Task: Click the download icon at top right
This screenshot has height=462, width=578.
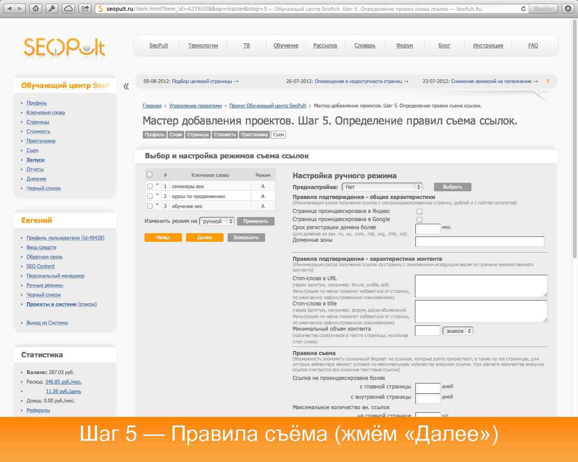Action: coord(568,8)
